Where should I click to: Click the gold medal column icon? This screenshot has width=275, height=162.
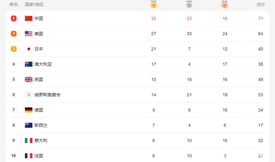pyautogui.click(x=153, y=4)
